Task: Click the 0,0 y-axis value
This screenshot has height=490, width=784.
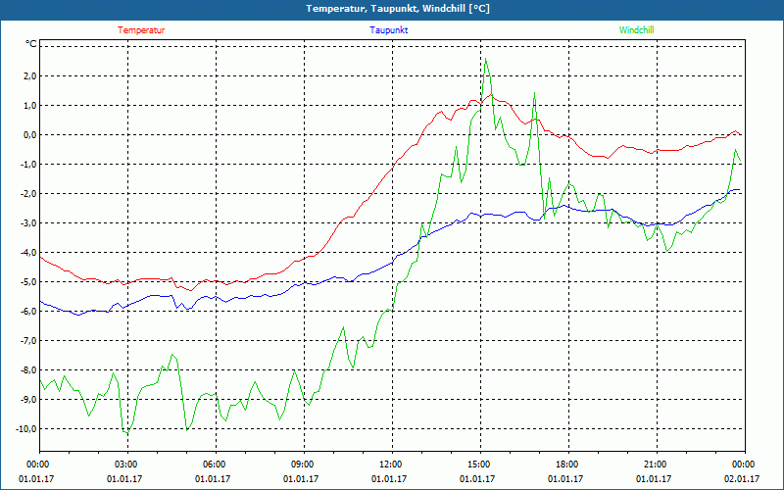Action: pos(29,135)
